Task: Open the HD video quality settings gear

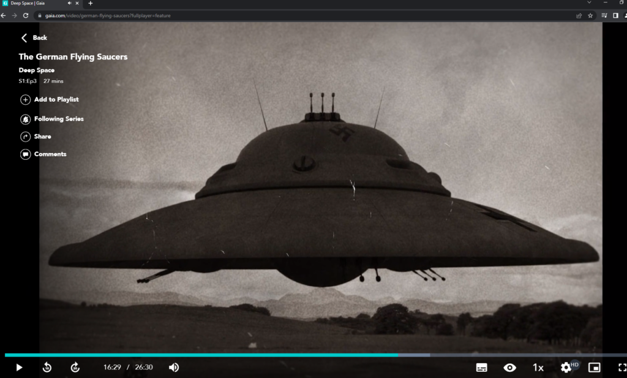Action: tap(566, 367)
